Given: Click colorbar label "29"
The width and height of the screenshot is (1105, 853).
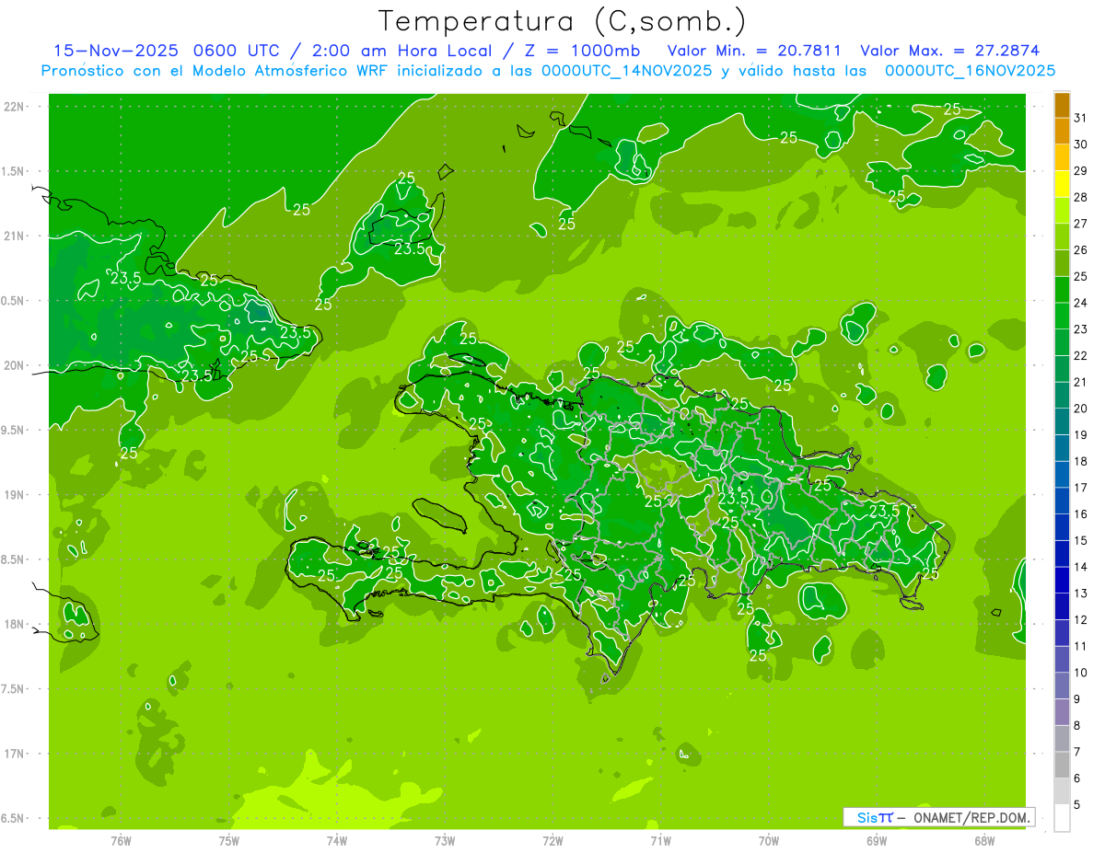Looking at the screenshot, I should [x=1082, y=170].
